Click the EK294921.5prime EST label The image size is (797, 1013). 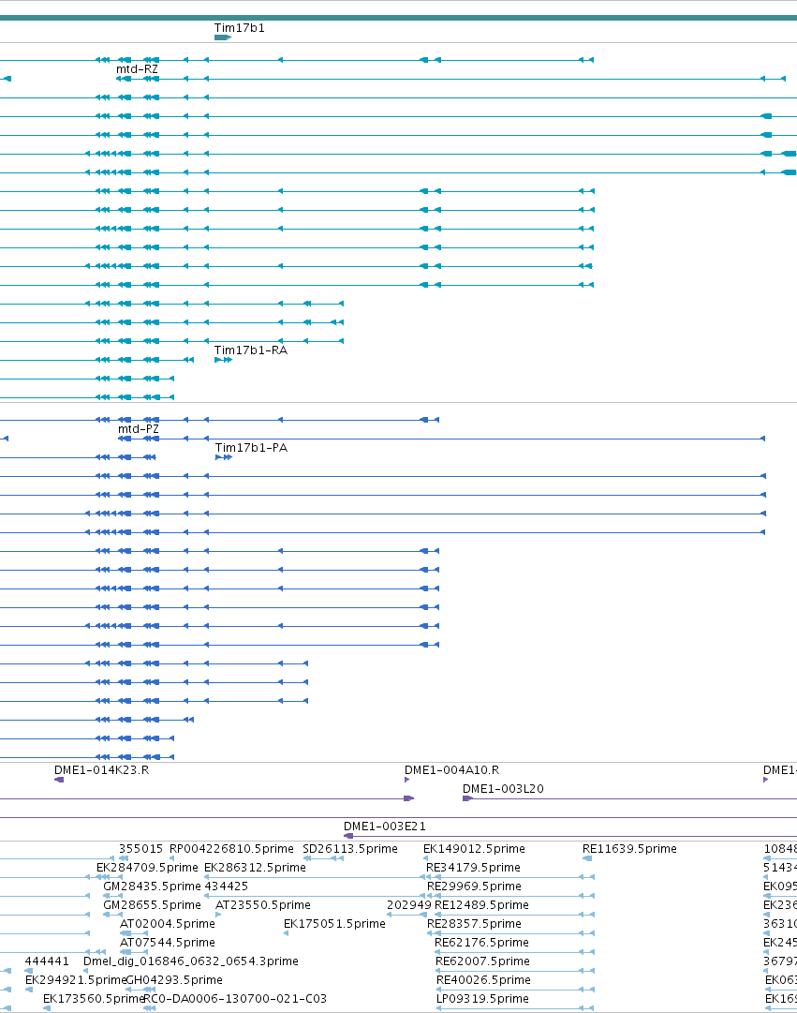pos(76,980)
